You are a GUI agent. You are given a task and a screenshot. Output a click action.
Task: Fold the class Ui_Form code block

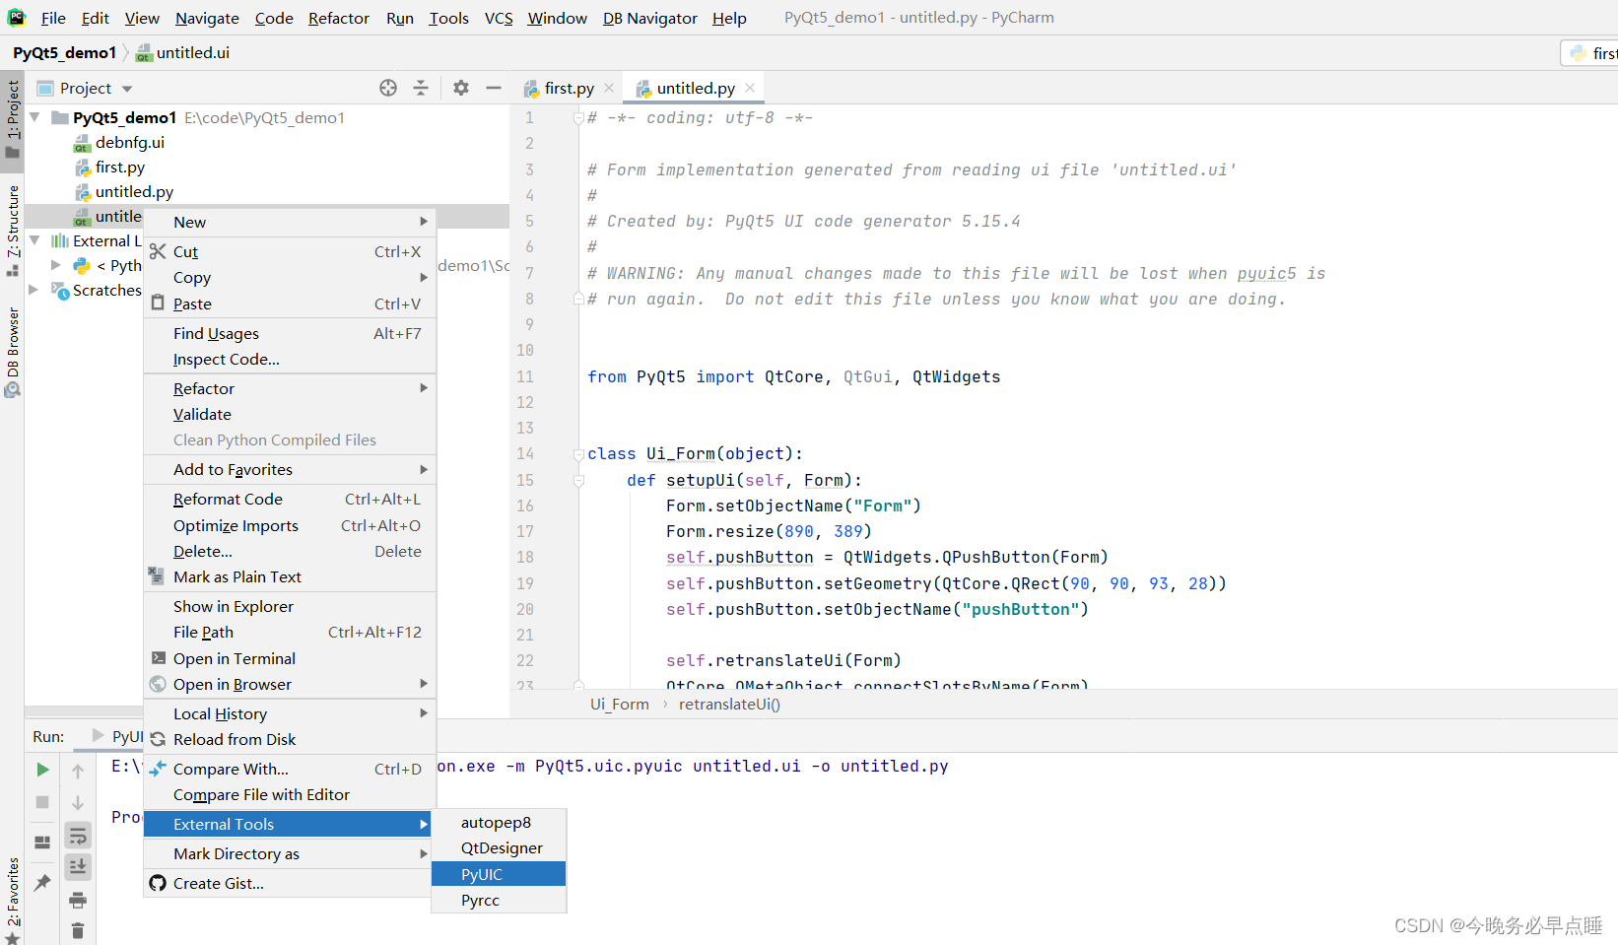point(578,454)
